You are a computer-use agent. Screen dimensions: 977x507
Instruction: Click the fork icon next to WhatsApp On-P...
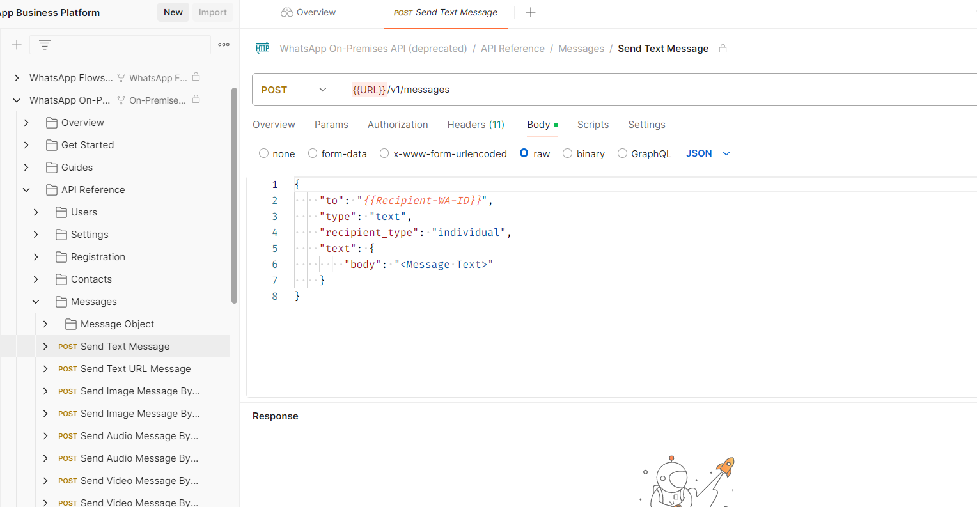point(121,100)
